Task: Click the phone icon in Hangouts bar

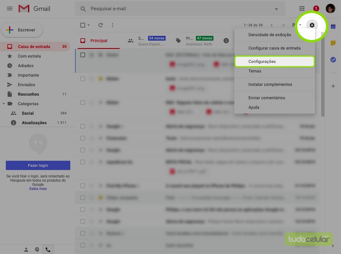Action: [x=48, y=250]
